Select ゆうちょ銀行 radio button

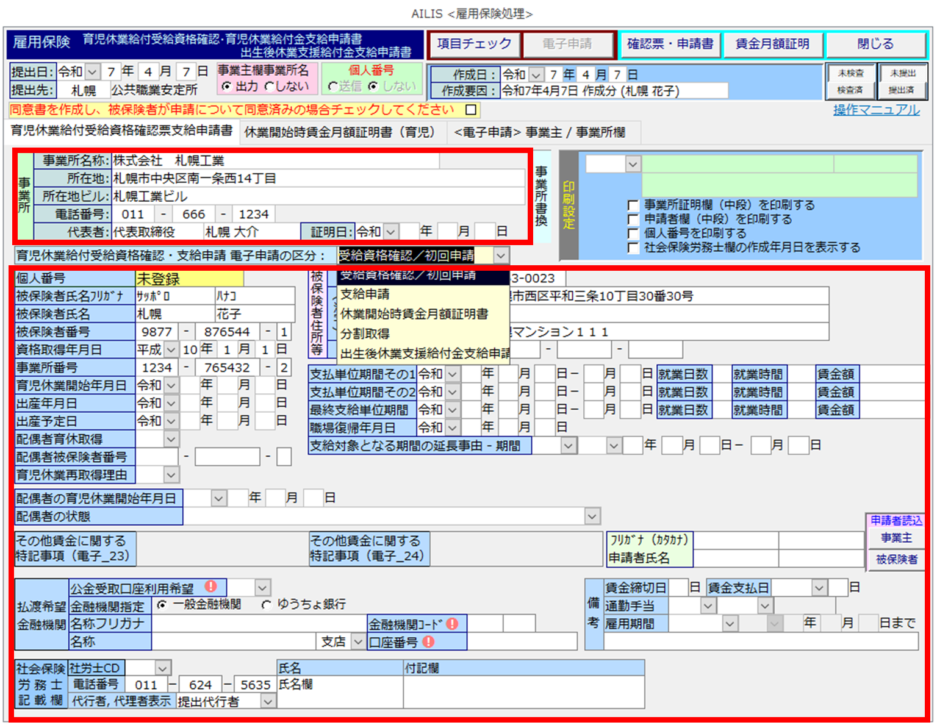267,604
